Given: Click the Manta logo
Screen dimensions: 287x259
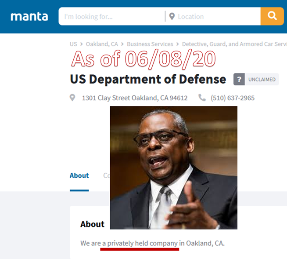Looking at the screenshot, I should click(x=29, y=16).
